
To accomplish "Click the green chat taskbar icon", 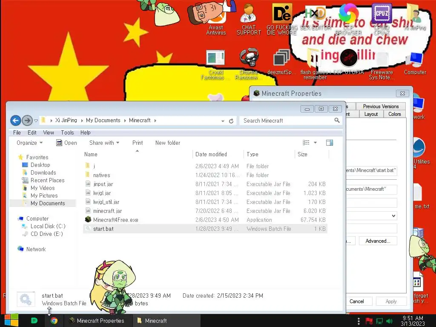I will point(34,321).
